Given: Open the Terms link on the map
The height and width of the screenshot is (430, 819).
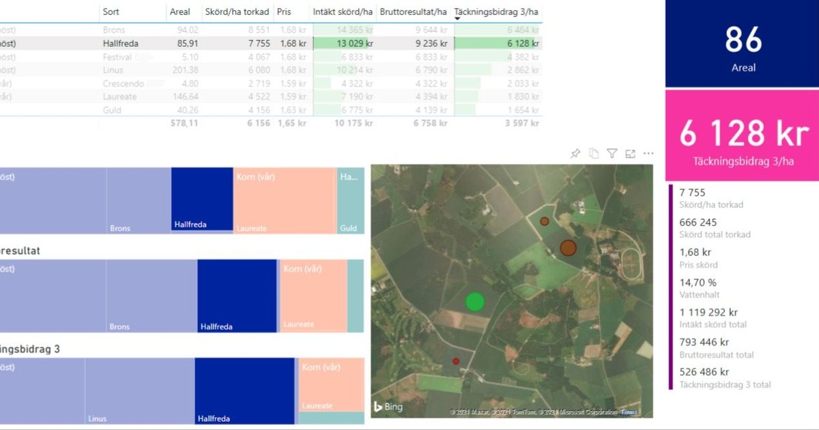Looking at the screenshot, I should pos(627,412).
